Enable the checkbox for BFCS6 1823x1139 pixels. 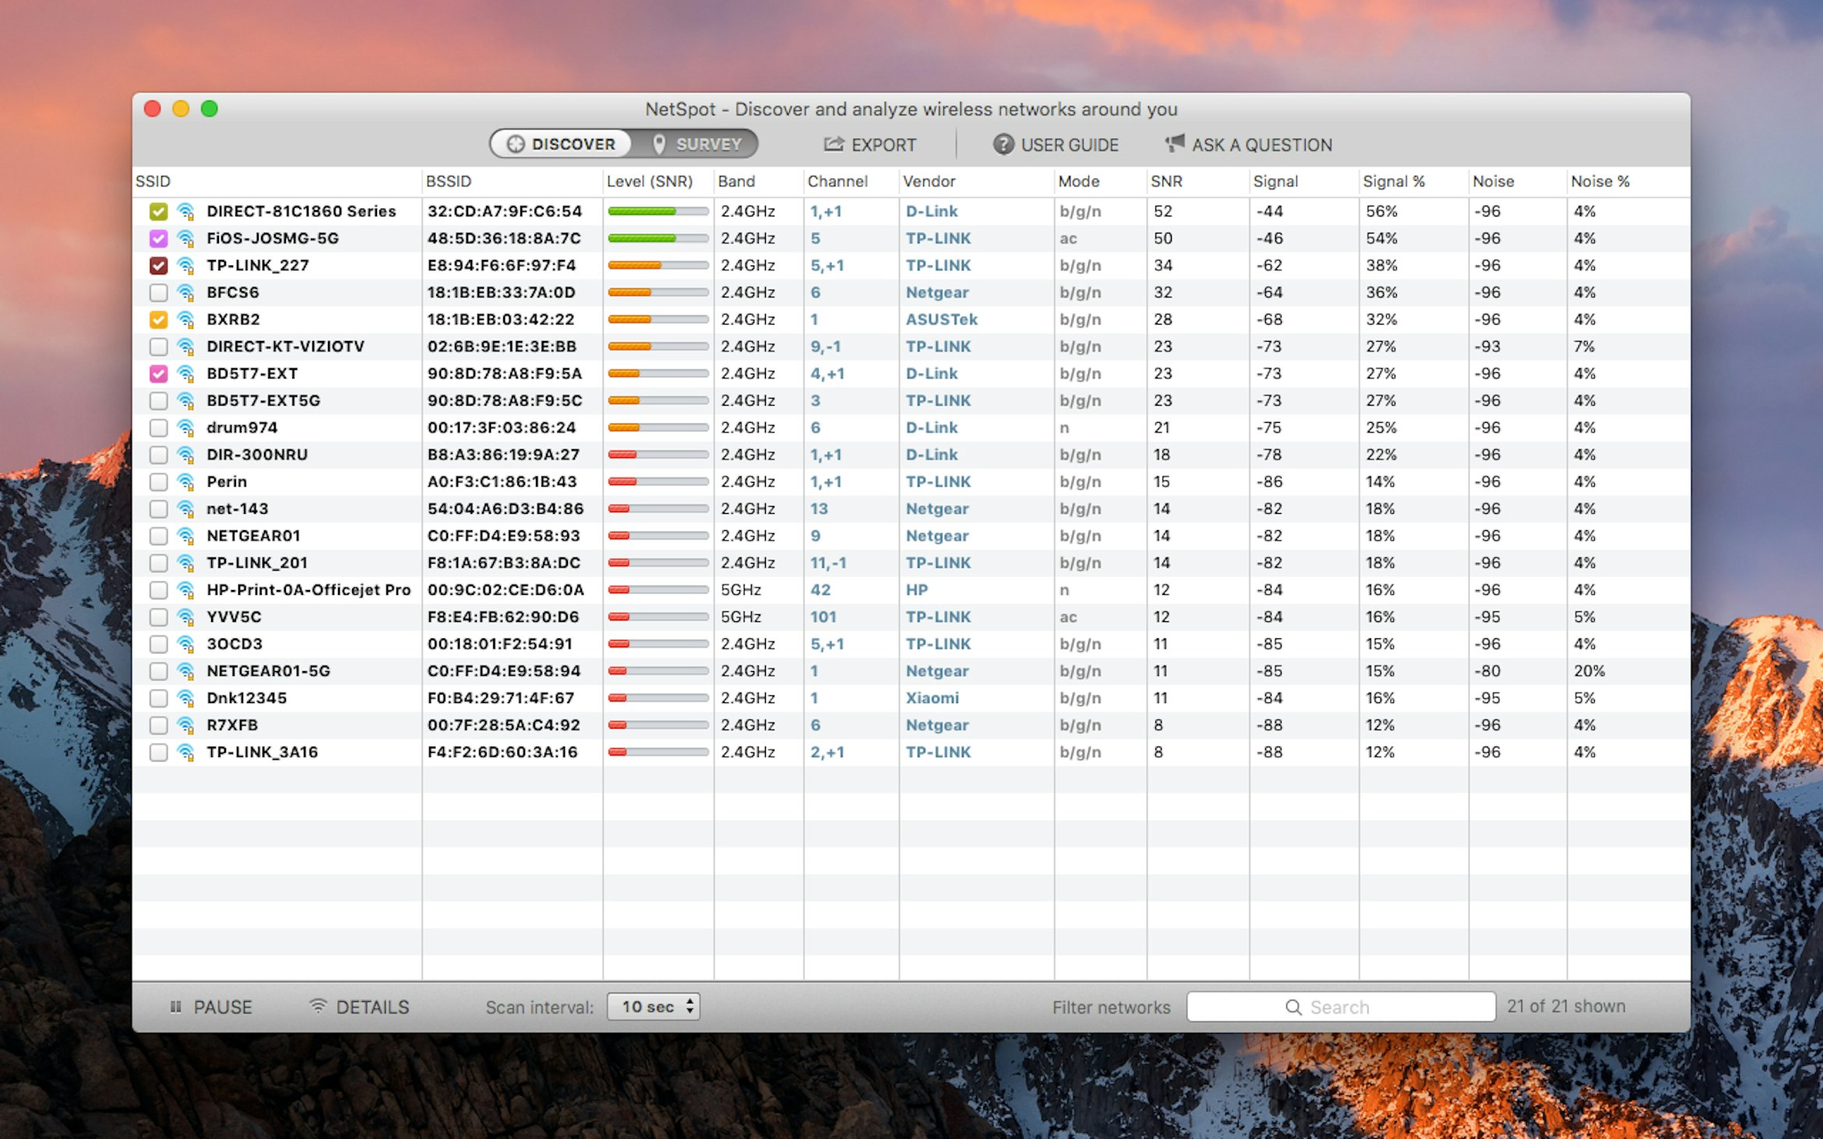coord(158,292)
